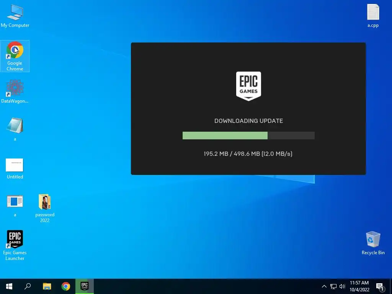Click Epic Games taskbar button
The image size is (392, 294).
(85, 286)
